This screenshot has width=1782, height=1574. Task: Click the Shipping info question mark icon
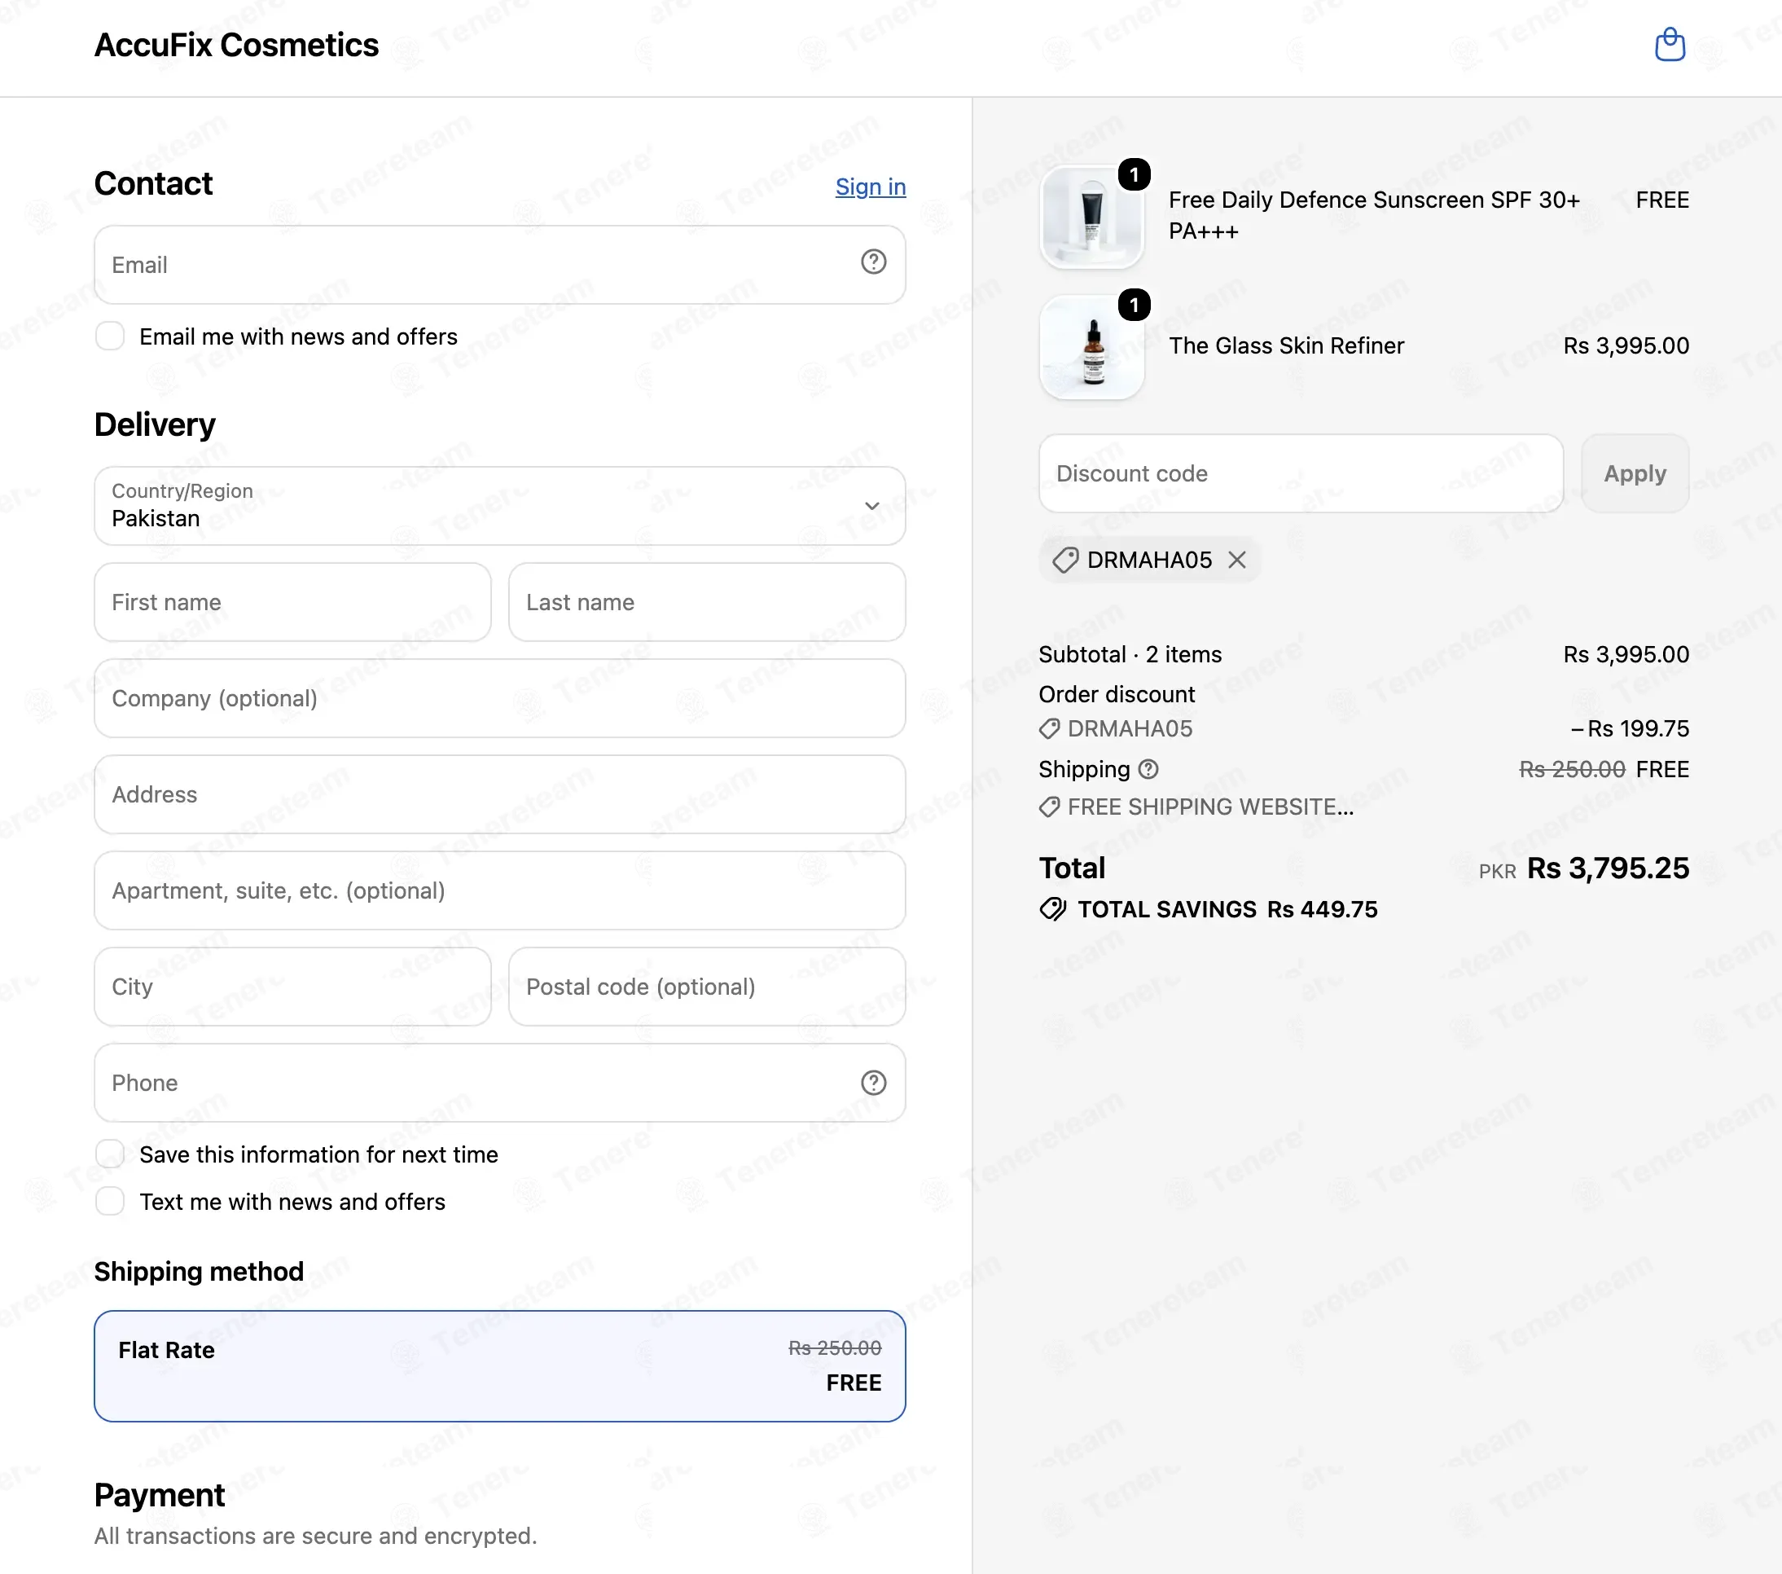[1149, 769]
